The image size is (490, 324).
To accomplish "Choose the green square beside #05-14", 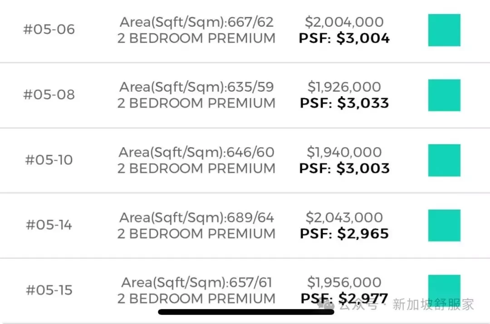I will click(x=444, y=225).
